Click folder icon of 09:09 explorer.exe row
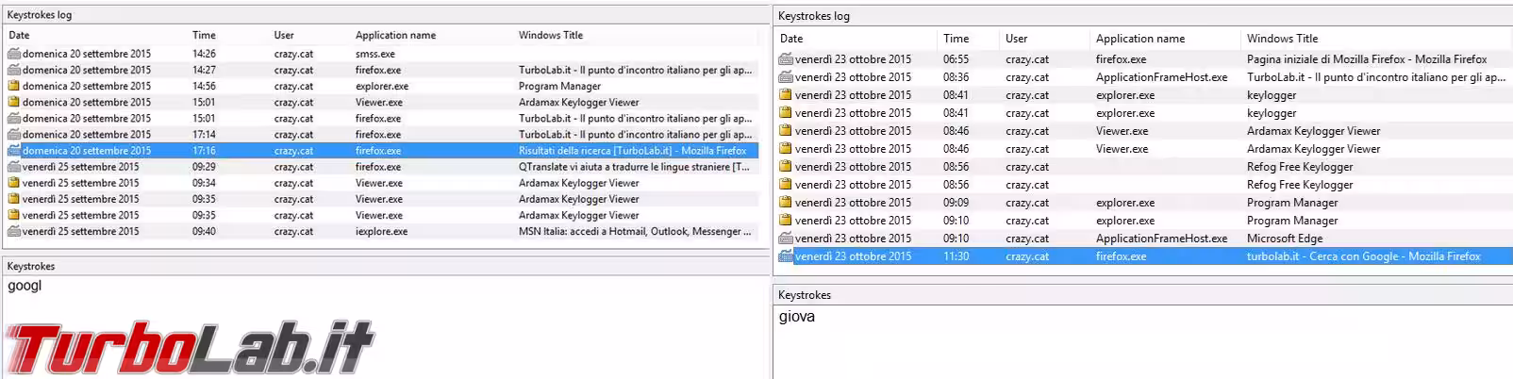 point(786,203)
